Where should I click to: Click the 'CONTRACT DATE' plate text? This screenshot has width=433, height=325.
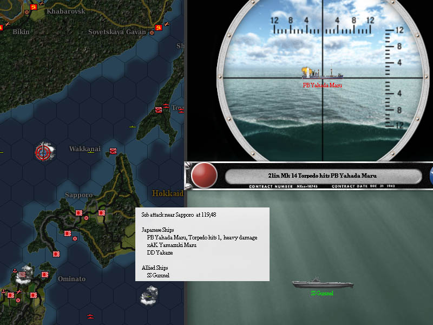coord(350,186)
